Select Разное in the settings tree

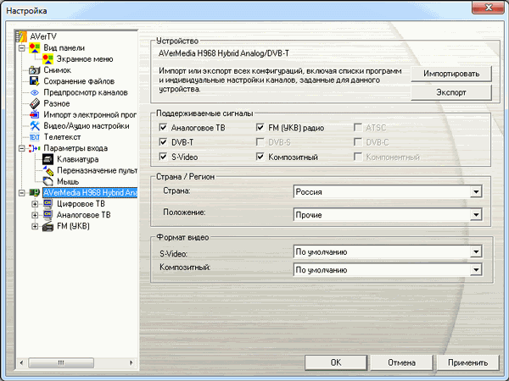pos(57,103)
